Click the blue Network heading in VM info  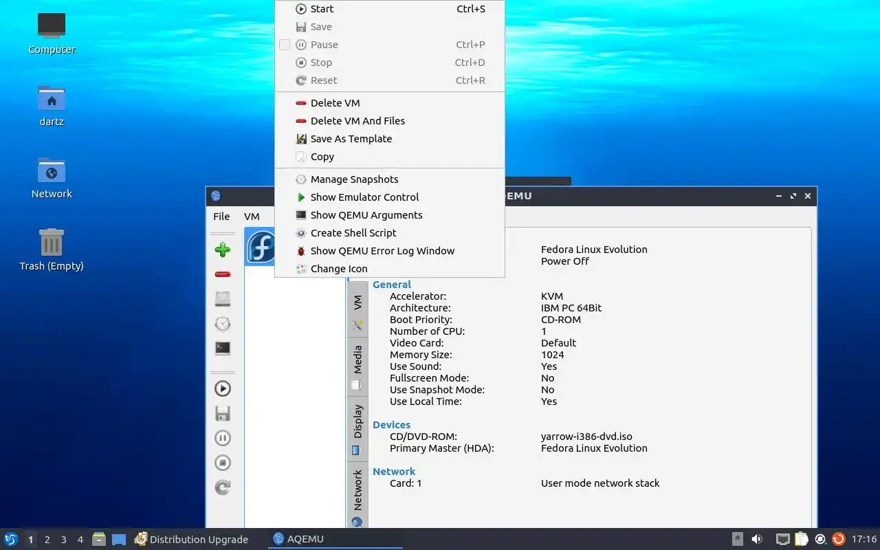pos(394,472)
